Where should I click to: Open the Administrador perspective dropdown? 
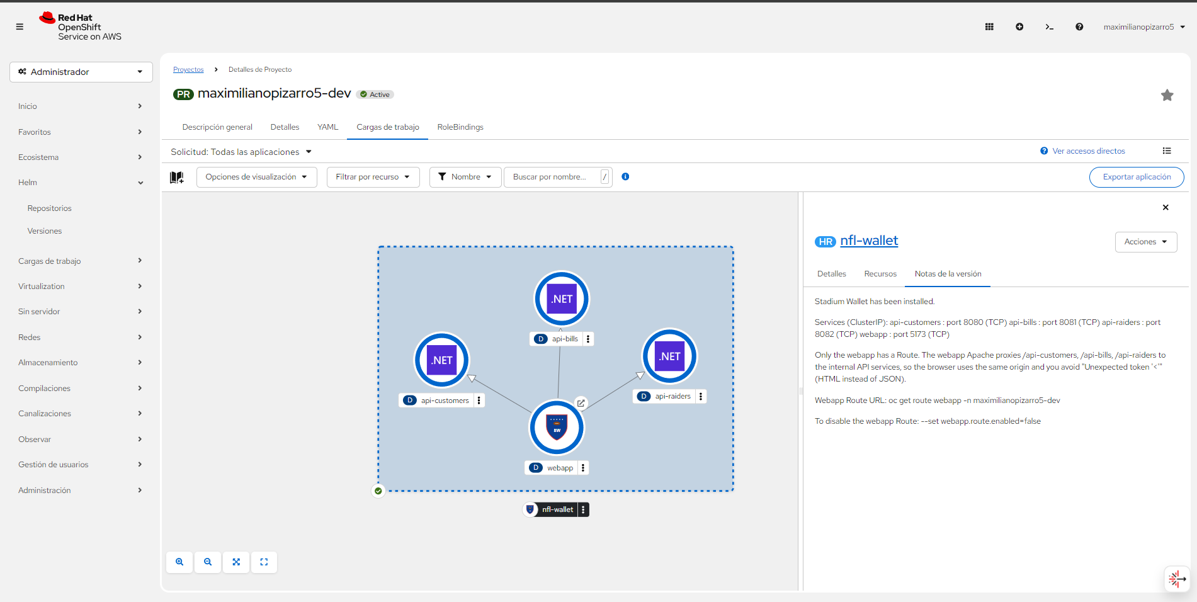(x=81, y=72)
